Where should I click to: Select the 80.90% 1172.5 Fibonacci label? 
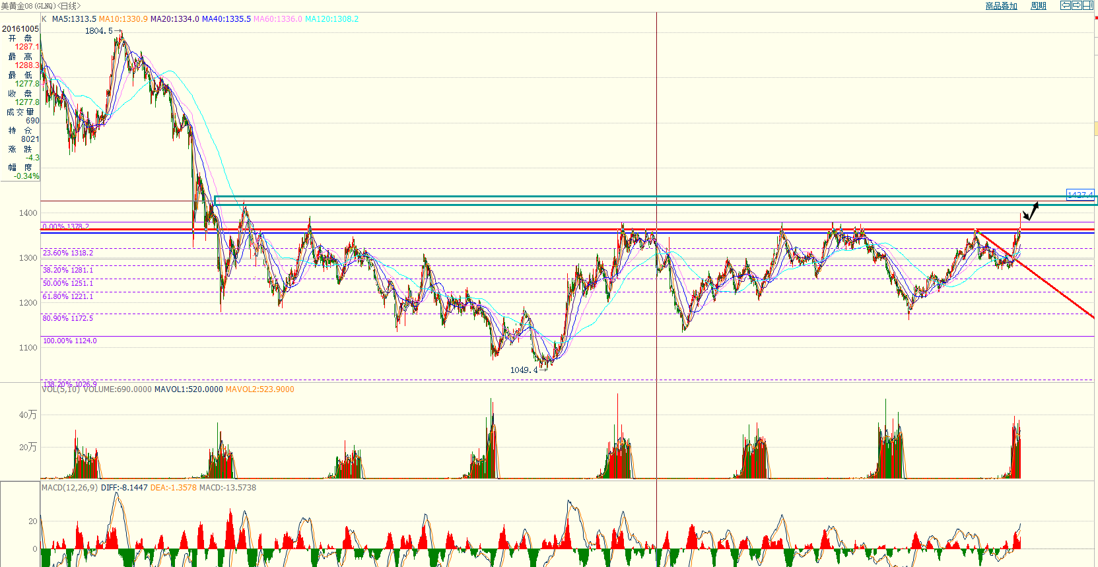click(x=68, y=318)
